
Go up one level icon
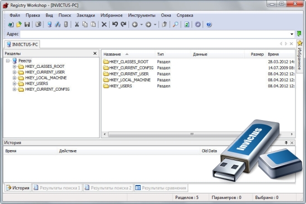(164, 24)
